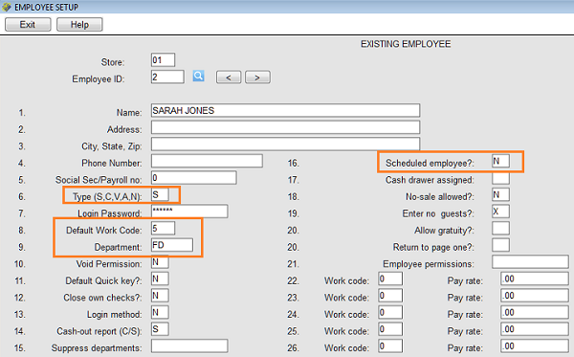
Task: Click the Pay rate field on line 26
Action: coord(535,346)
